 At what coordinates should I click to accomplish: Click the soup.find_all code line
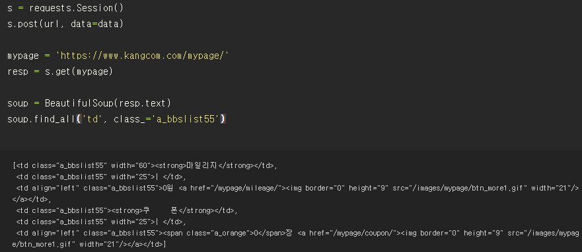116,119
